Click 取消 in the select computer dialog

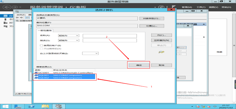[x=162, y=65]
